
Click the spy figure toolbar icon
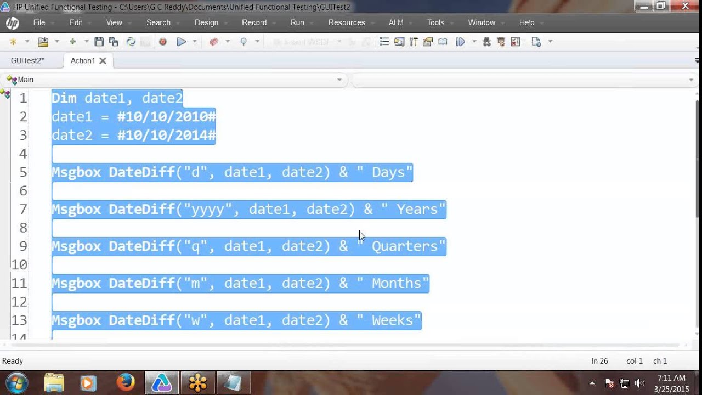tap(486, 42)
